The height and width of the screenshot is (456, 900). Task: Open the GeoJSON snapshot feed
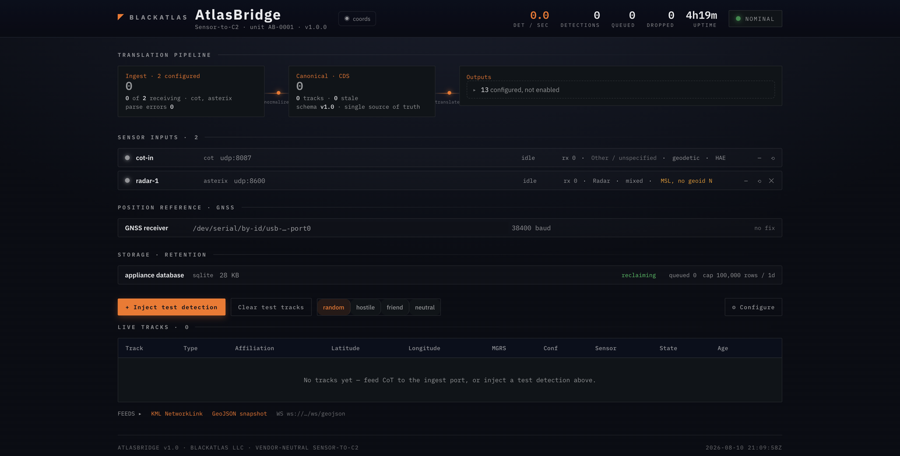click(240, 414)
